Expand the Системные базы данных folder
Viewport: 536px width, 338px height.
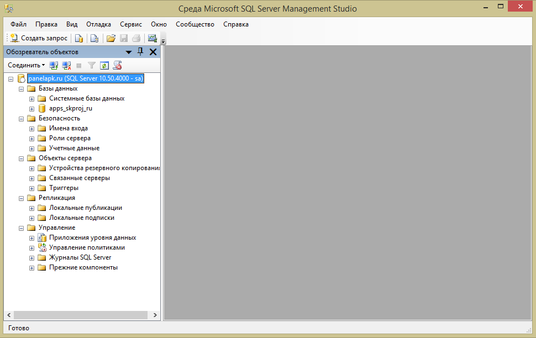[32, 99]
